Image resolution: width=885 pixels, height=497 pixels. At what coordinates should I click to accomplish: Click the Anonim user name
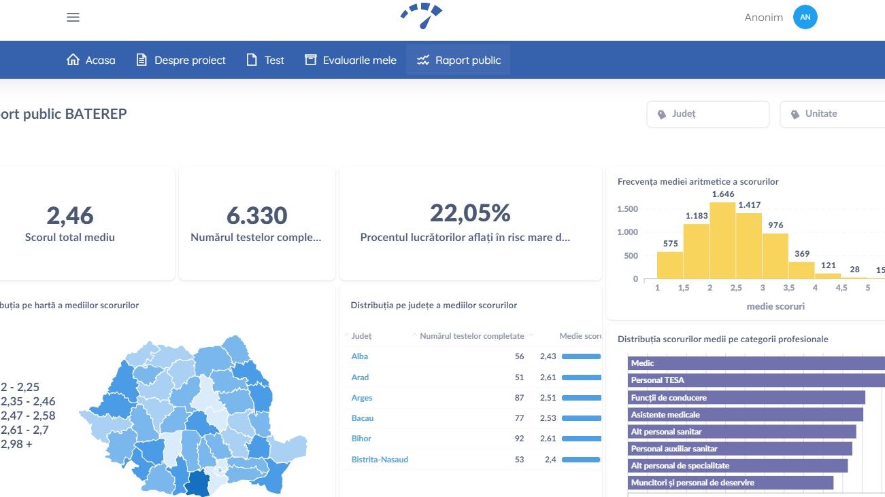(764, 18)
